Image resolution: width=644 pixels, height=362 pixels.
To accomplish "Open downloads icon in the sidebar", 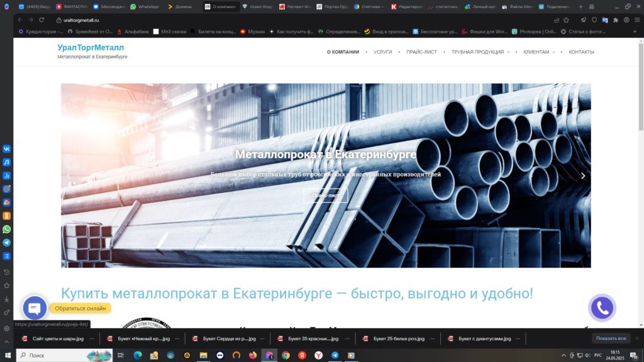I will pyautogui.click(x=6, y=299).
